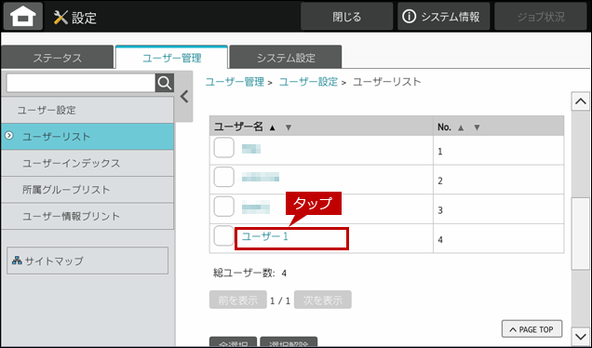Switch to the ユーザー管理 tab

pyautogui.click(x=172, y=58)
